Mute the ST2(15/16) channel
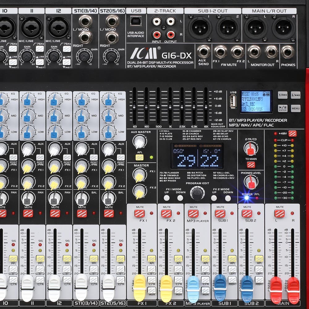 click(108, 214)
